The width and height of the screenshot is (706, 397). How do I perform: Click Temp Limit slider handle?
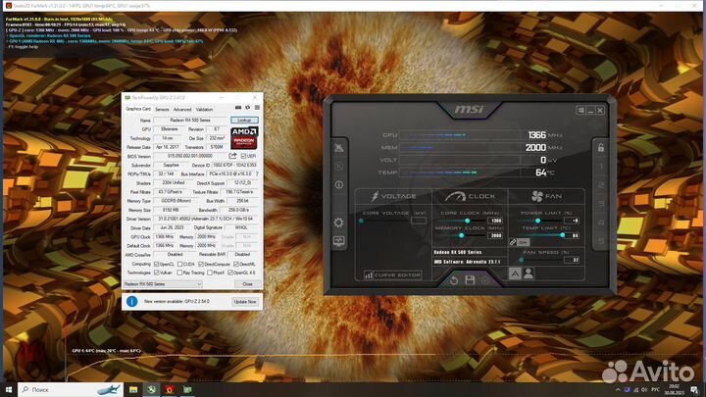(x=563, y=235)
